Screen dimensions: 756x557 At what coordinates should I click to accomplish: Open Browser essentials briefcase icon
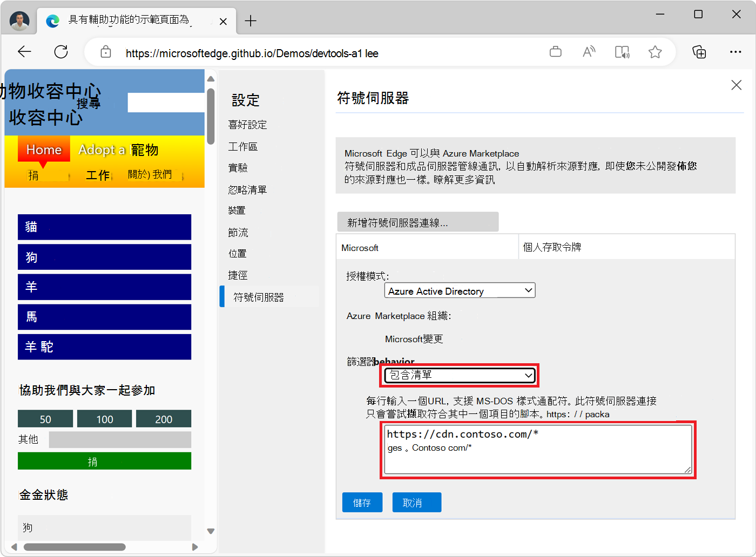click(x=556, y=51)
